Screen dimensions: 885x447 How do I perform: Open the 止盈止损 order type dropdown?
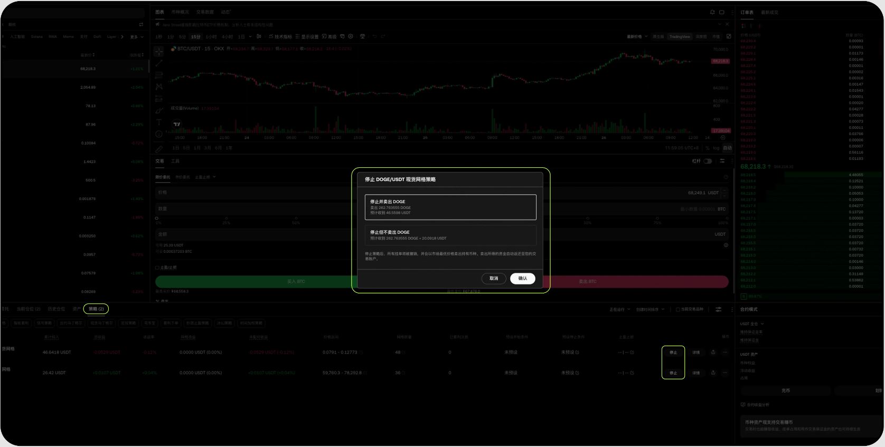(x=205, y=177)
